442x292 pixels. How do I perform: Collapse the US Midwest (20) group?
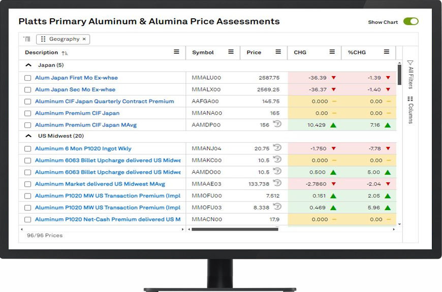tap(28, 136)
